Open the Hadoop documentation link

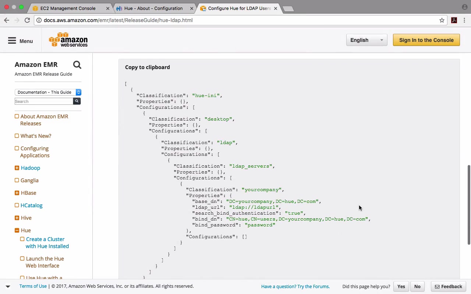click(x=30, y=168)
